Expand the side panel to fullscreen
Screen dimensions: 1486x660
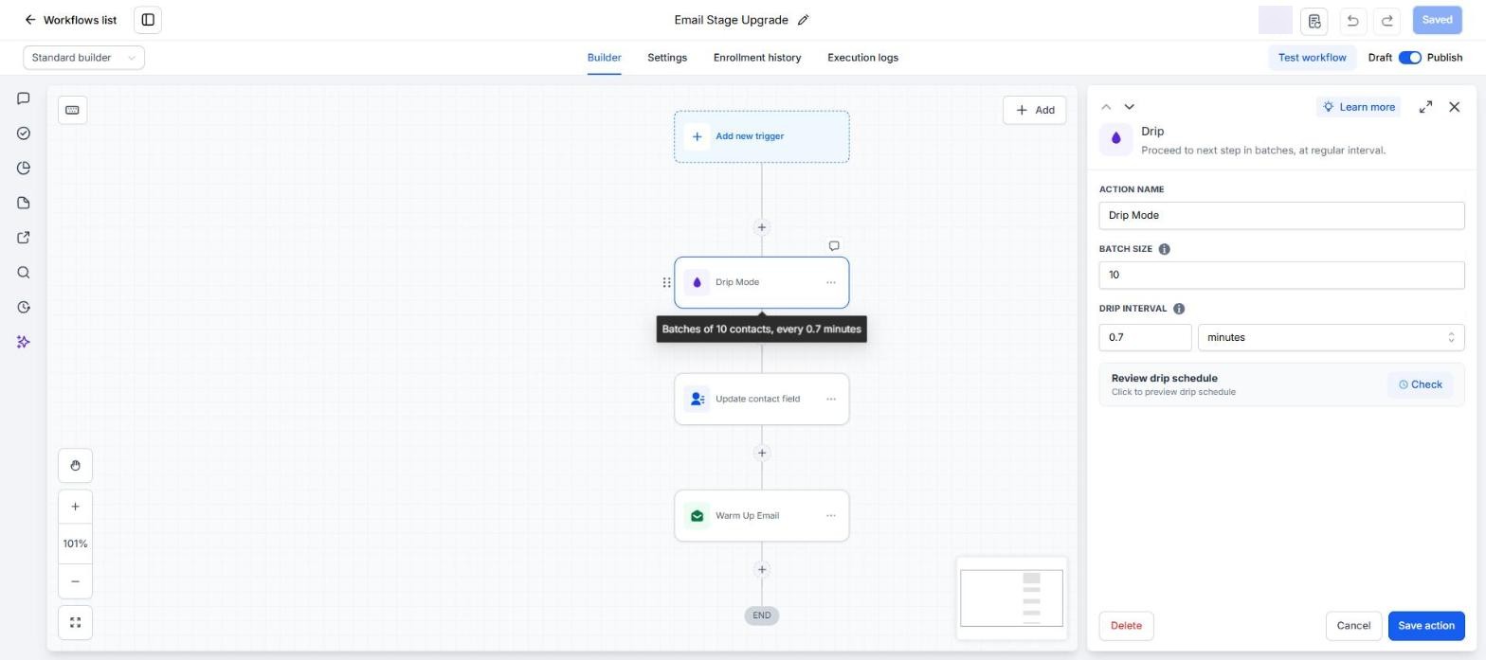1425,107
